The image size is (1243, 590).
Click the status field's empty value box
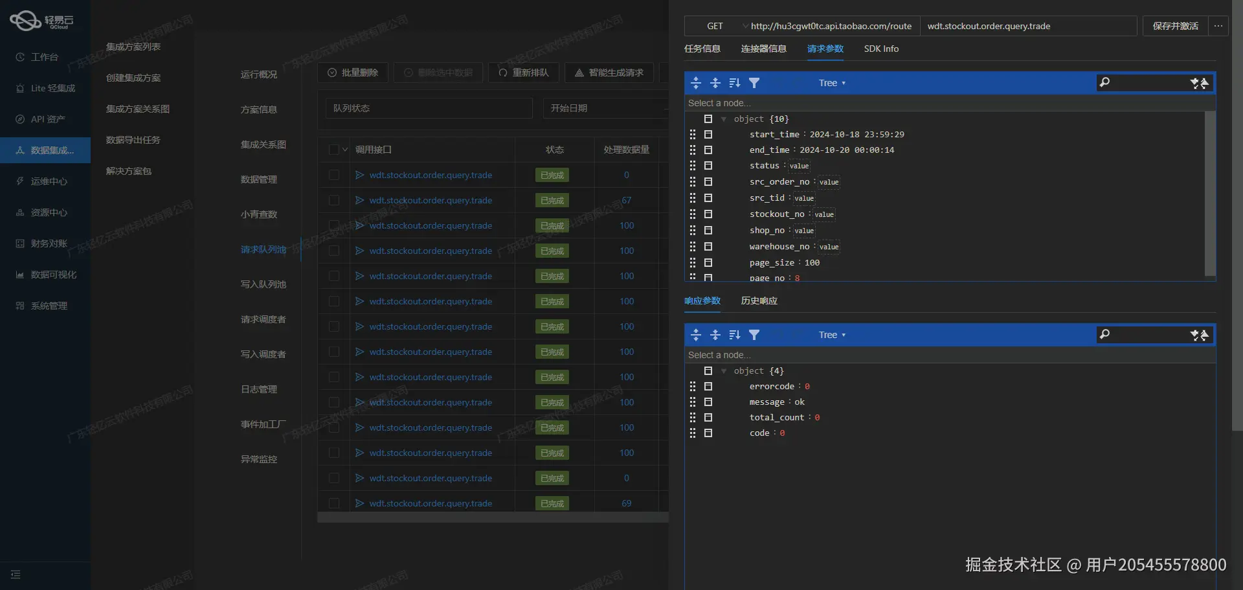[799, 166]
